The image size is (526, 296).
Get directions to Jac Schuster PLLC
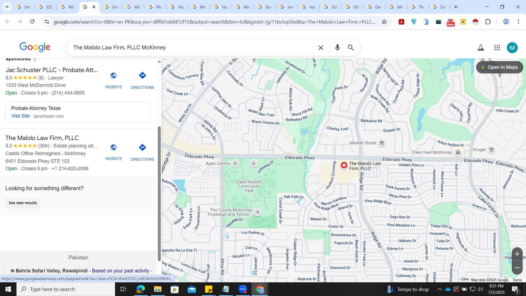(142, 75)
